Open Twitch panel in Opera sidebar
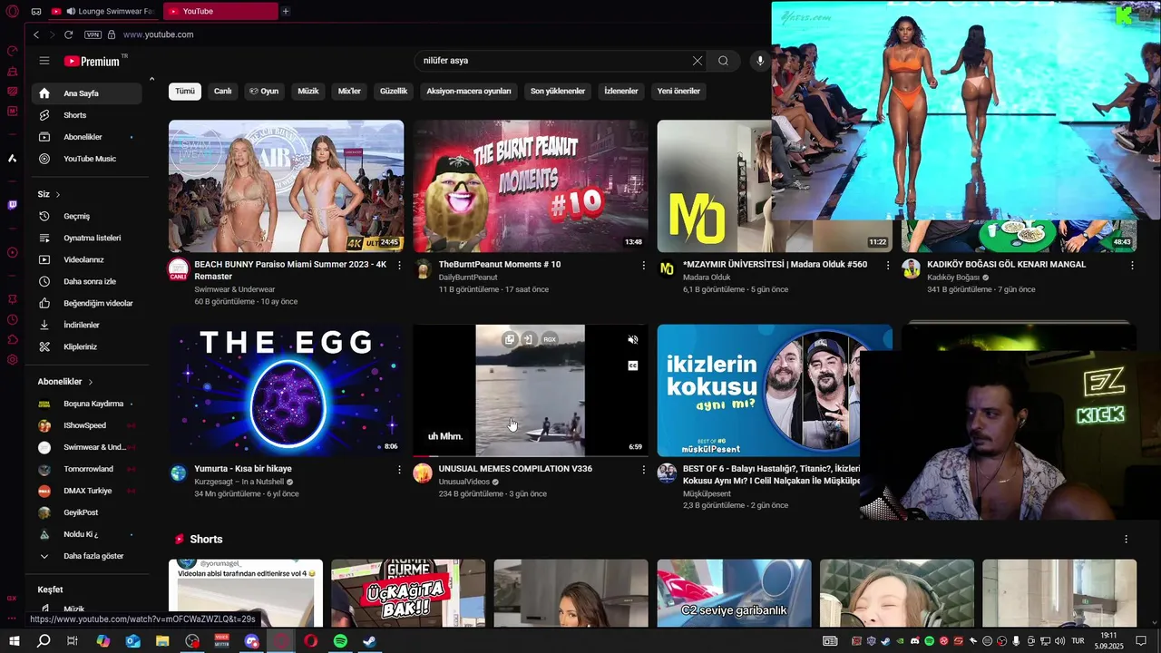The width and height of the screenshot is (1161, 653). click(x=12, y=205)
